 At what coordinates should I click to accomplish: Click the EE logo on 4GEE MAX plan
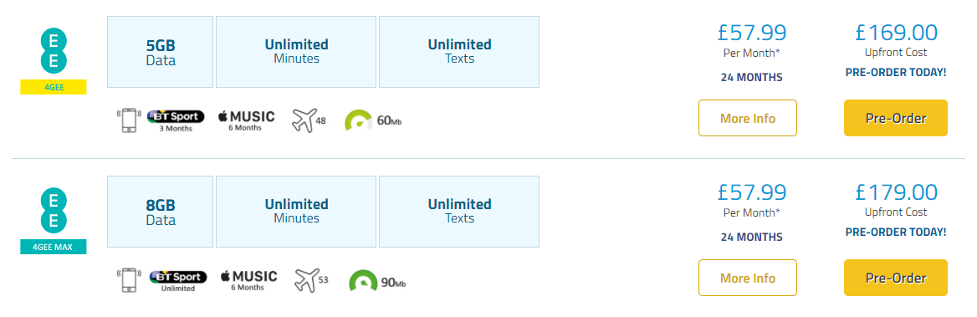54,212
